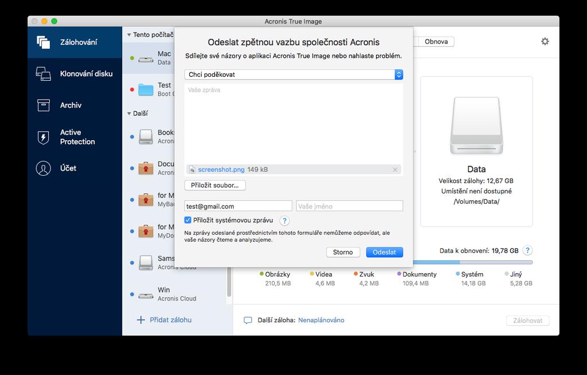
Task: Click the Data k obnovení usage bar
Action: point(472,262)
